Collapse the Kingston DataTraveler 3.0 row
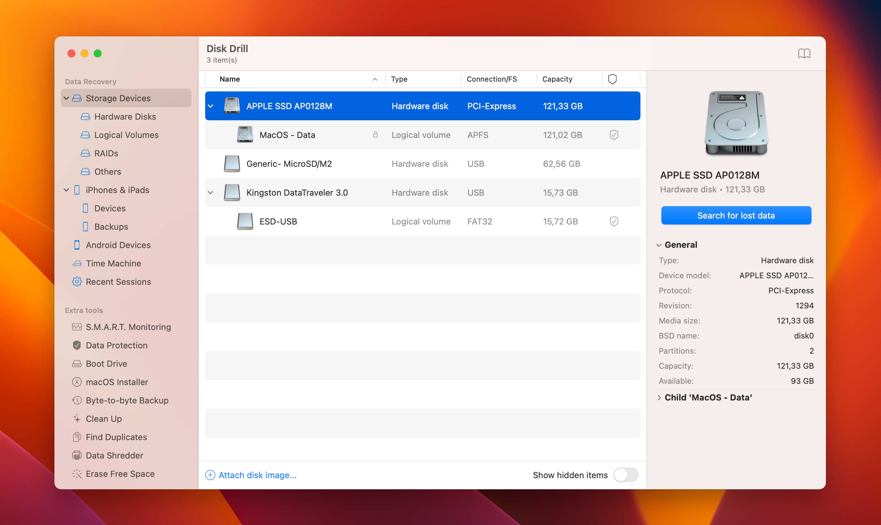The height and width of the screenshot is (525, 881). point(210,192)
